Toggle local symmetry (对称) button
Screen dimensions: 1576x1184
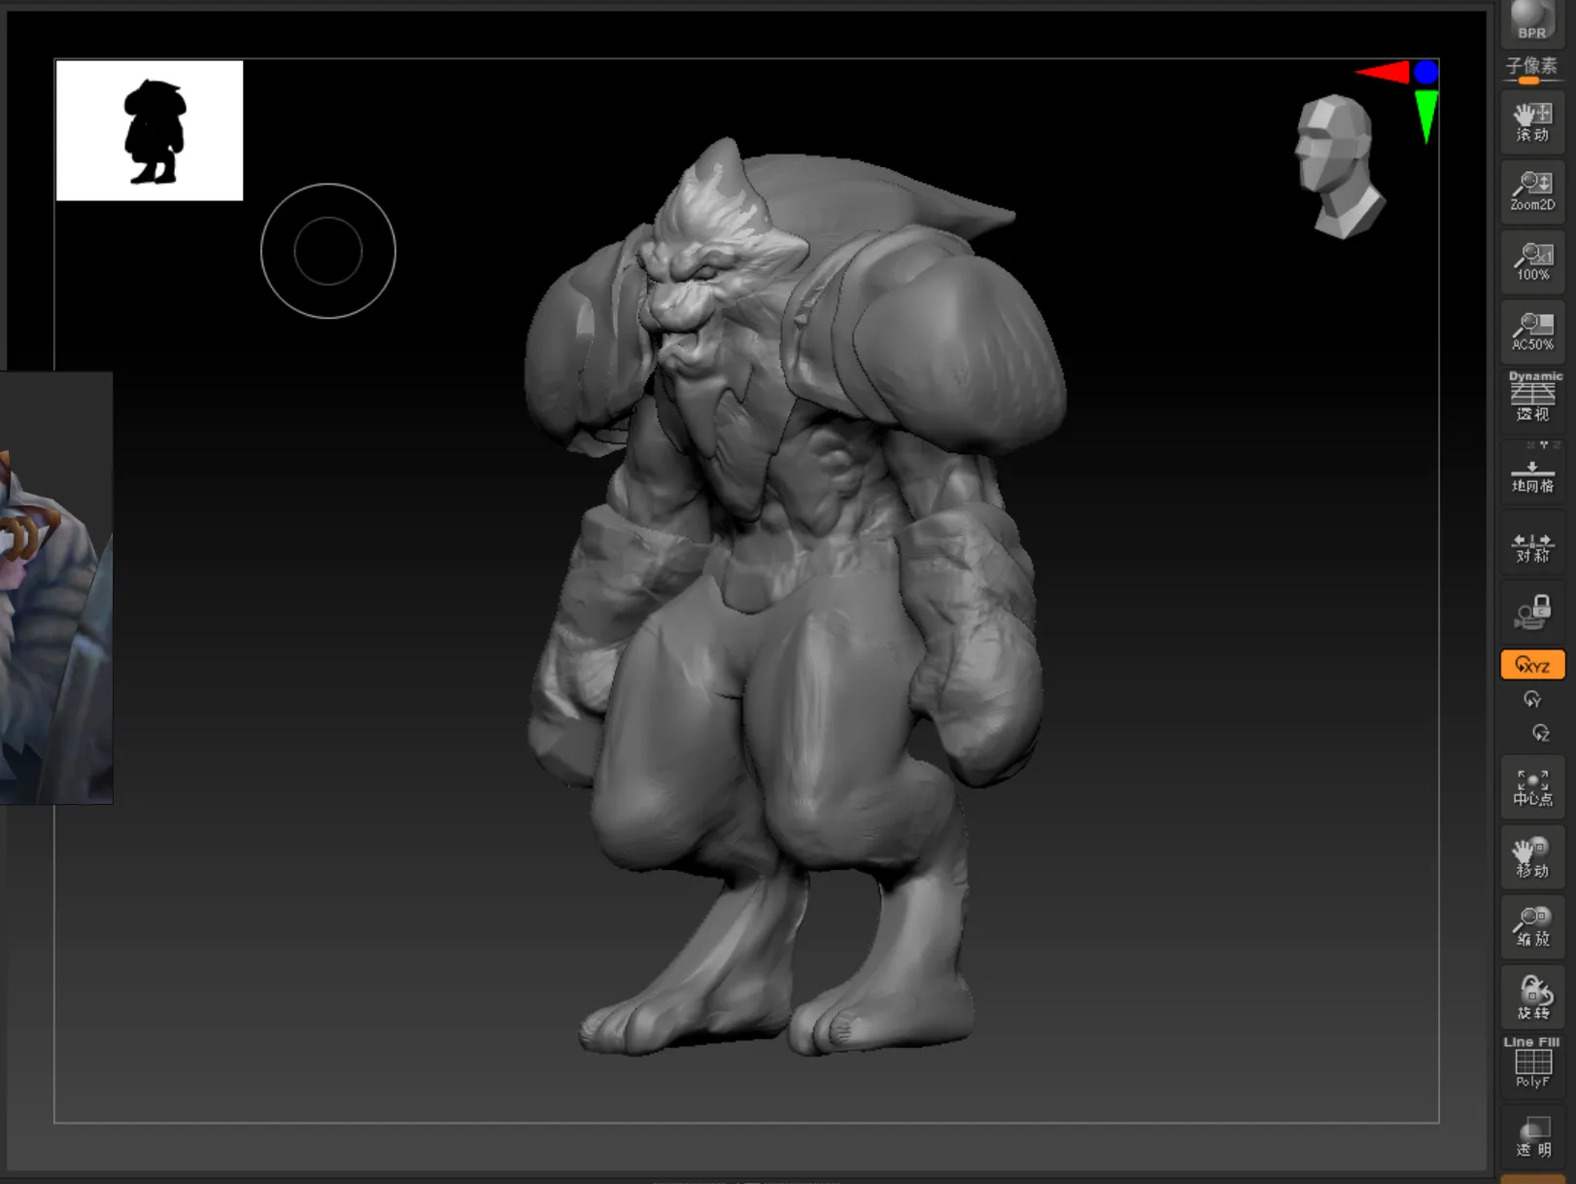1532,546
